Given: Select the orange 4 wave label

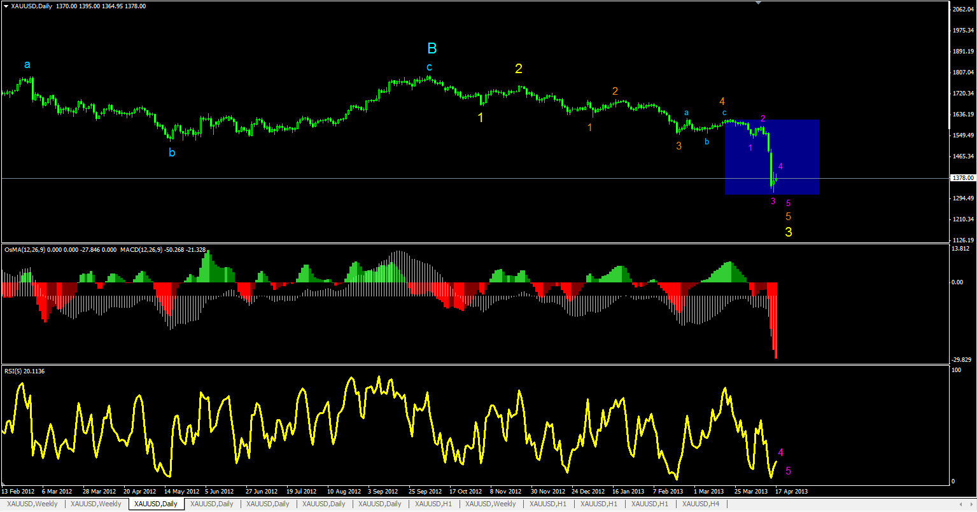Looking at the screenshot, I should point(722,101).
